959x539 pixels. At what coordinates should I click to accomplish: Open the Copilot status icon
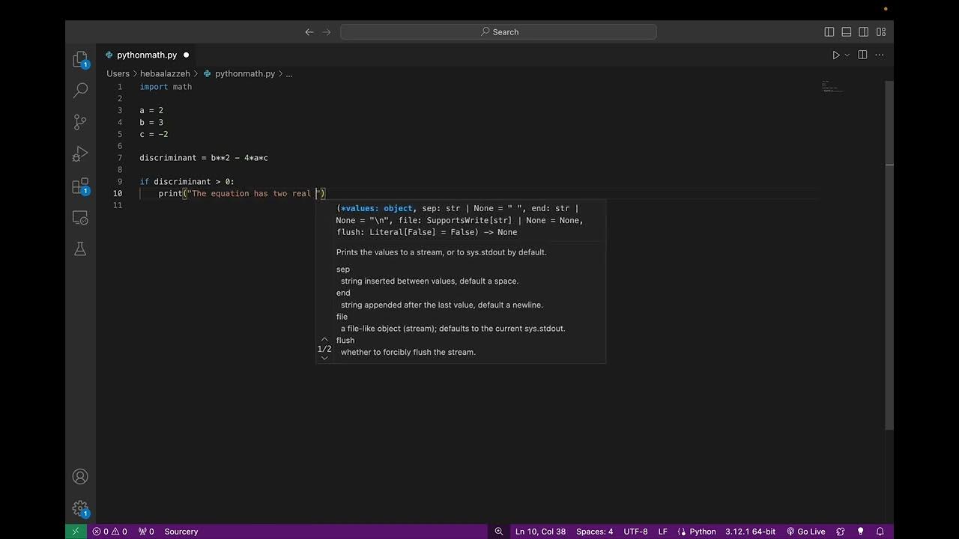click(841, 532)
